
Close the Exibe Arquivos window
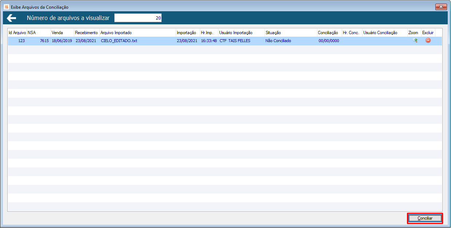(441, 7)
